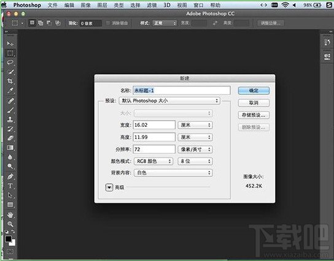Open the 图层 menu
Screen dimensions: 334x261
tap(103, 5)
